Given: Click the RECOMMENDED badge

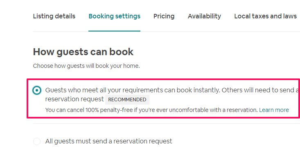Looking at the screenshot, I should [127, 100].
